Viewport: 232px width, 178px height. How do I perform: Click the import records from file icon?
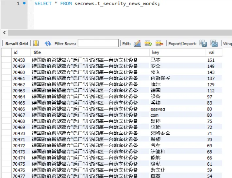214,43
